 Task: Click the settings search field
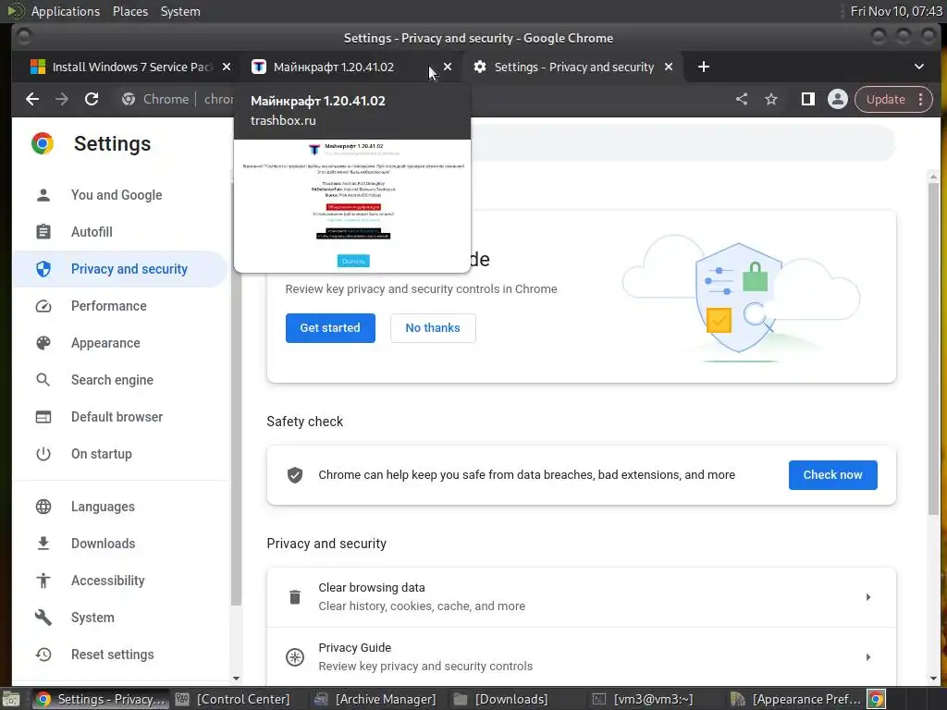pyautogui.click(x=683, y=143)
